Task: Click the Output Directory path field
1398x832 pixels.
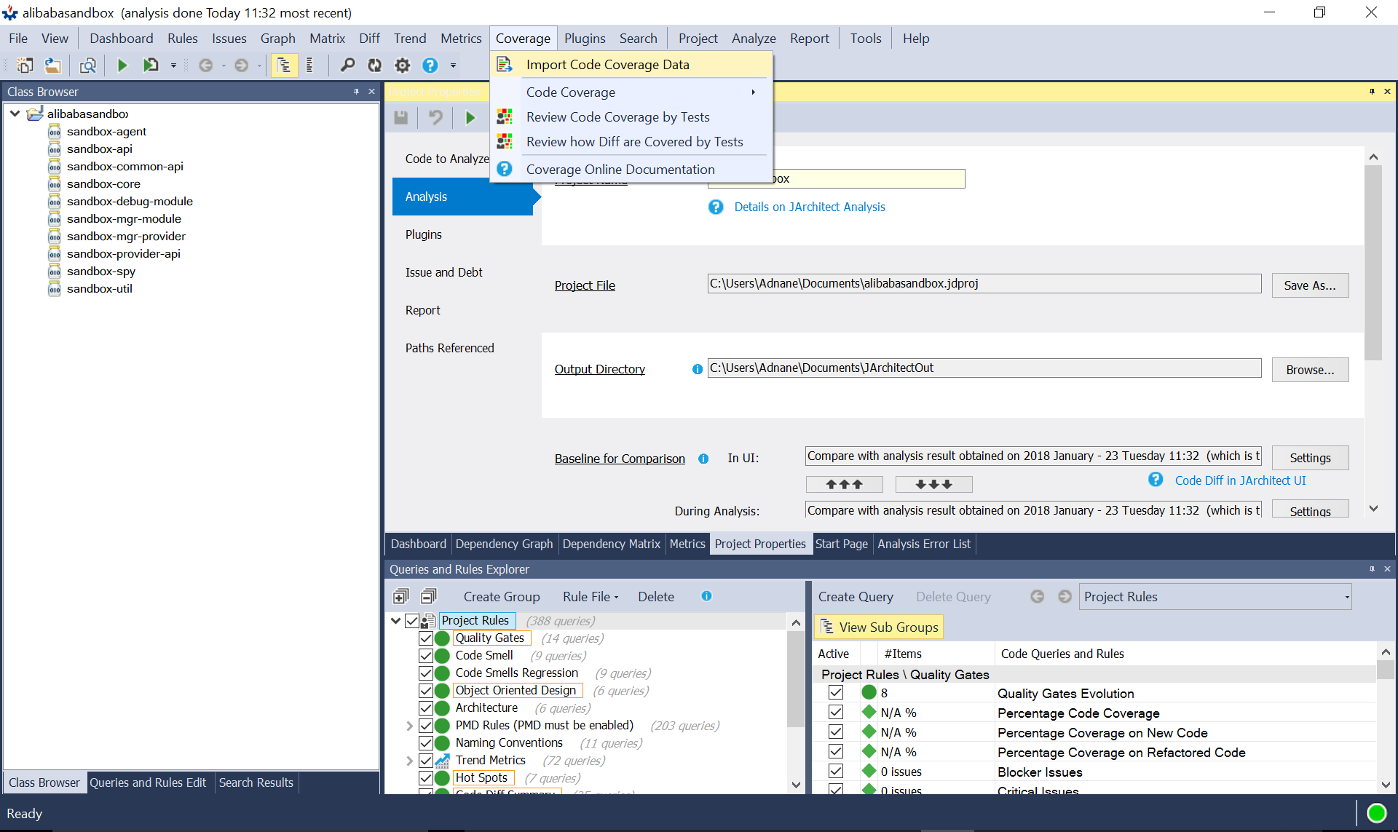Action: click(x=984, y=368)
